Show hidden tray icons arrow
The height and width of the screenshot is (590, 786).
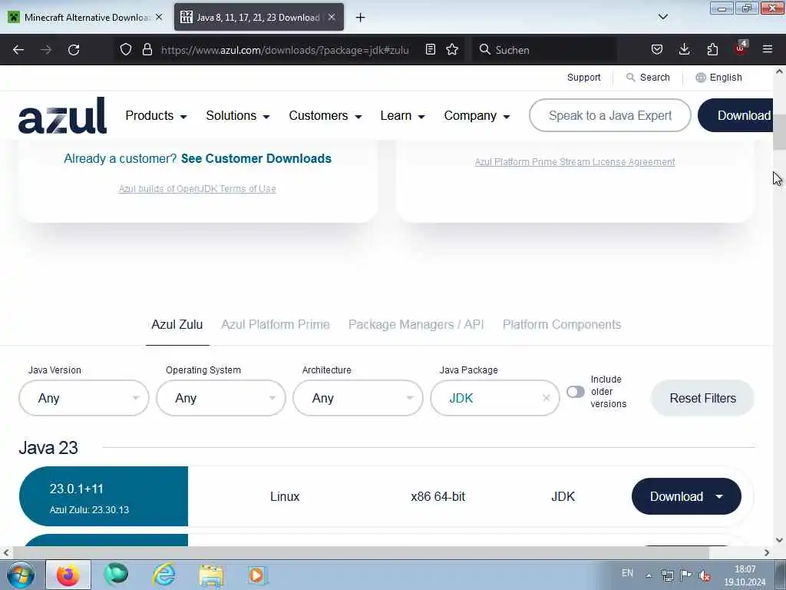(649, 575)
